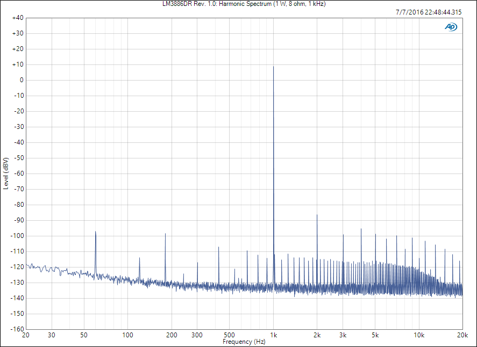Click the '-90' level axis value
Viewport: 477px width, 347px height.
pyautogui.click(x=19, y=220)
